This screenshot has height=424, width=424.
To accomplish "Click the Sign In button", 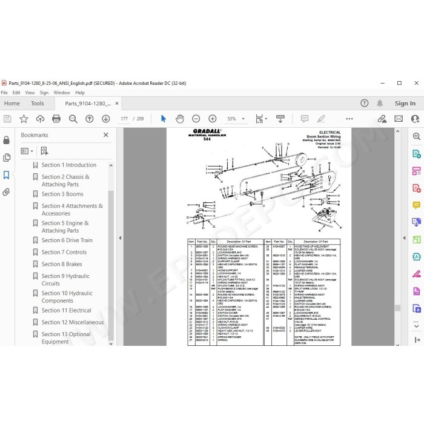I will pos(405,104).
